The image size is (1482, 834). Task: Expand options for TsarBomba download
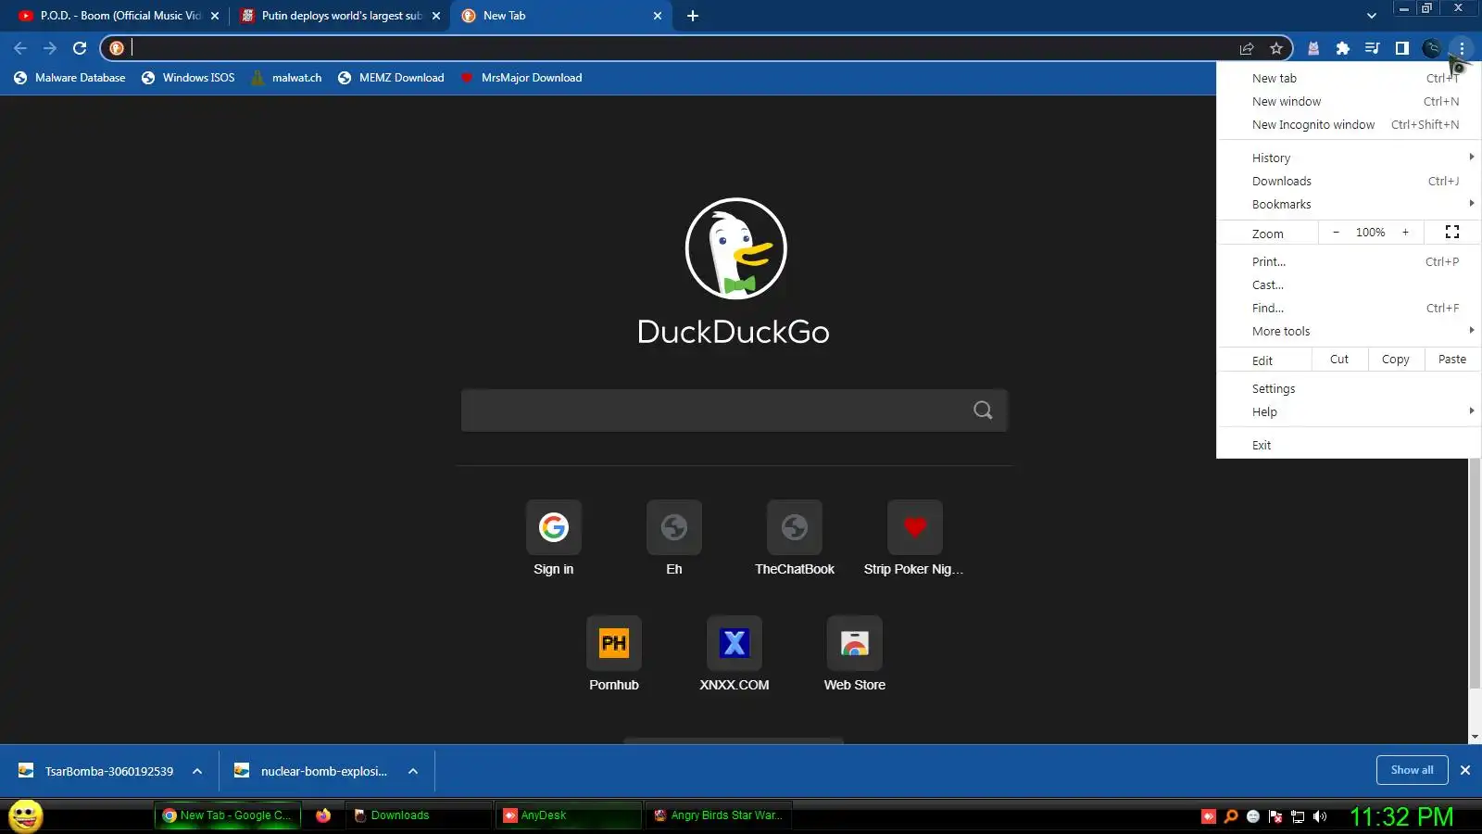pos(197,771)
